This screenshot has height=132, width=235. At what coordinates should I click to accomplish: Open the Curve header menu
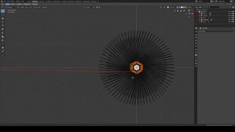30,7
